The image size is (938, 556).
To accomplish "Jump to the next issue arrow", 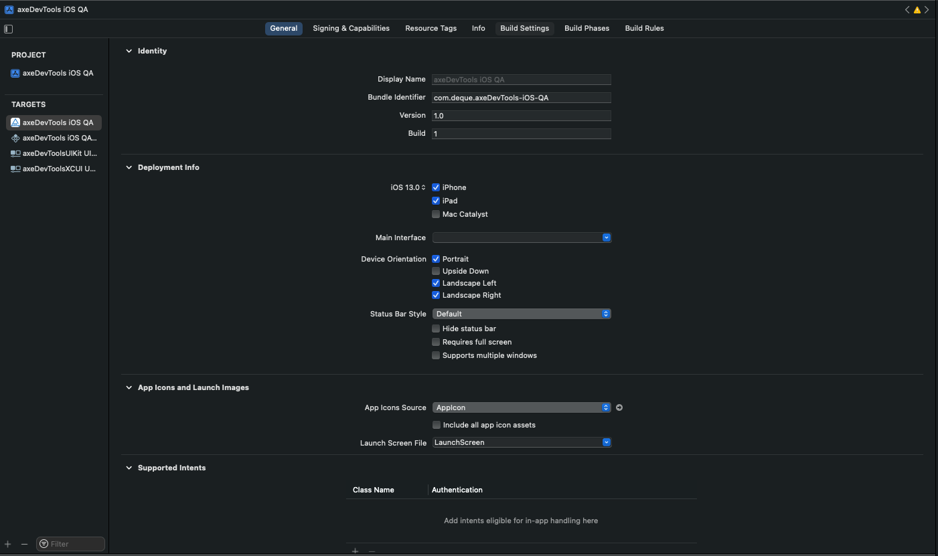I will coord(927,10).
